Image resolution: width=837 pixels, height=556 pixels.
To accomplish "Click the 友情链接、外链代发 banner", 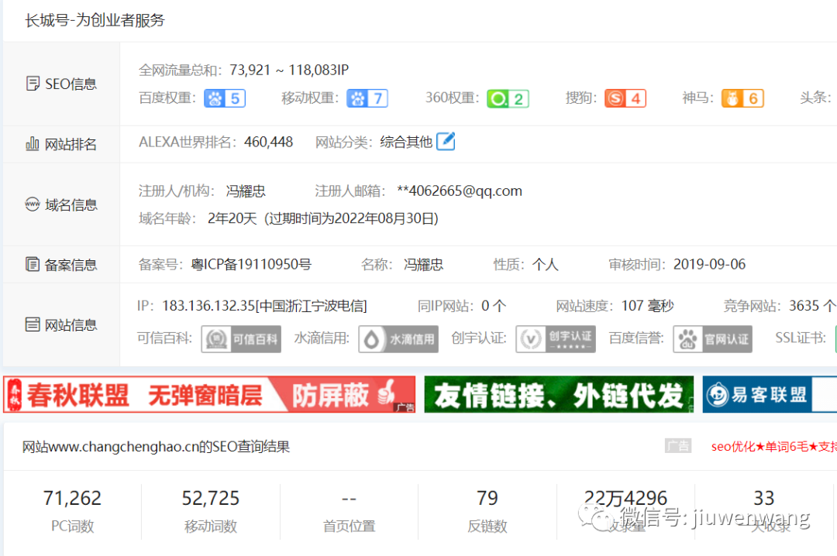I will 558,394.
